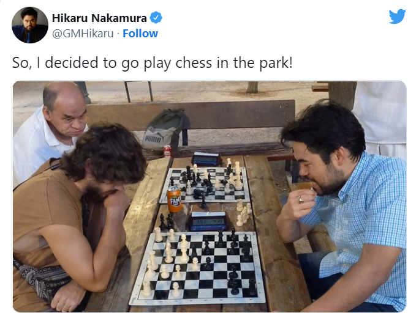Click the rear chess clock by far board
The image size is (408, 313).
point(206,159)
